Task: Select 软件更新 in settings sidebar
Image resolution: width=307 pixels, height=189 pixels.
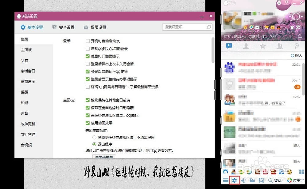Action: 34,124
